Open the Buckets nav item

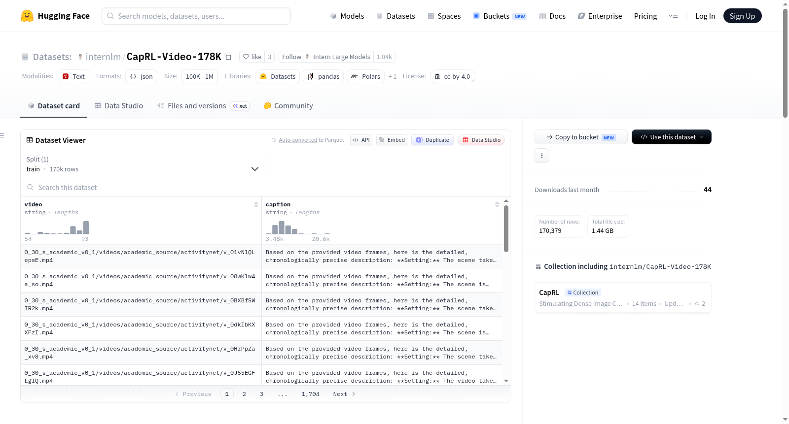[x=500, y=16]
